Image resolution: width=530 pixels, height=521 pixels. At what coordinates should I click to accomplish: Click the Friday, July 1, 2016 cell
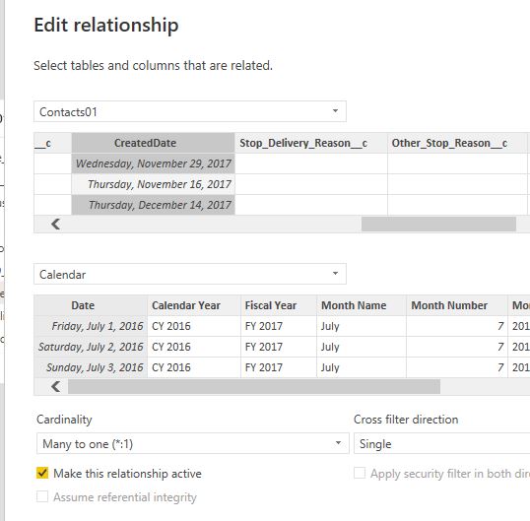[91, 326]
